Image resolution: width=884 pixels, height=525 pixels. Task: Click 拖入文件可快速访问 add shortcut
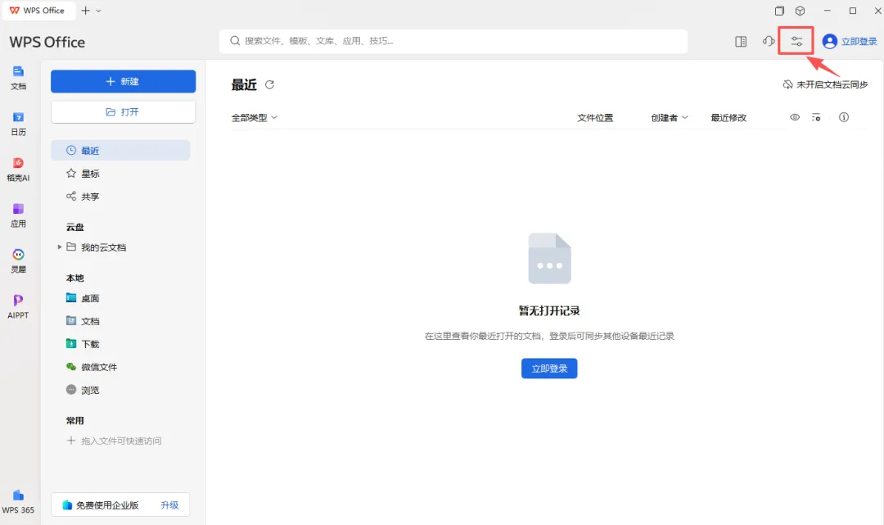[x=114, y=441]
